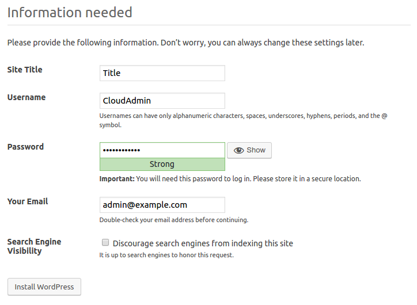
Task: Click the Strong password strength indicator
Action: click(x=162, y=164)
